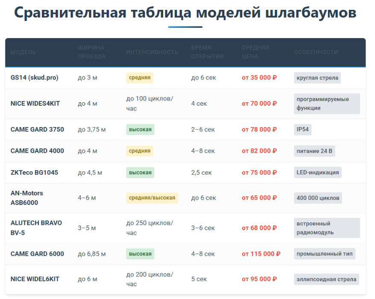
Task: Select the 'CAME GARD 3750' model name
Action: coord(37,129)
